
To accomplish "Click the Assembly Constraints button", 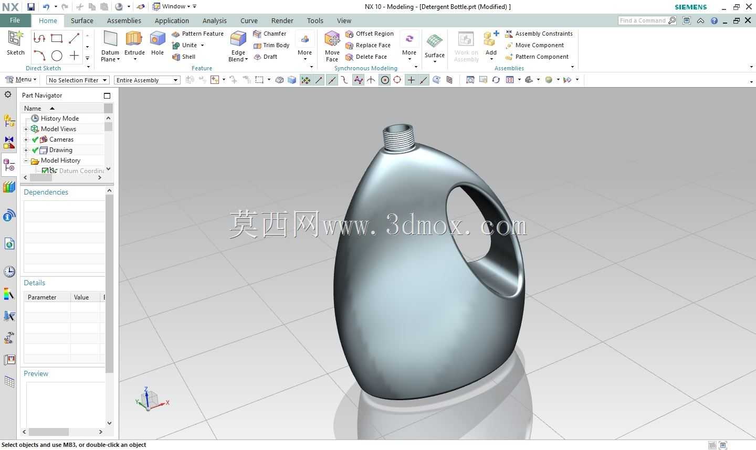I will coord(539,34).
